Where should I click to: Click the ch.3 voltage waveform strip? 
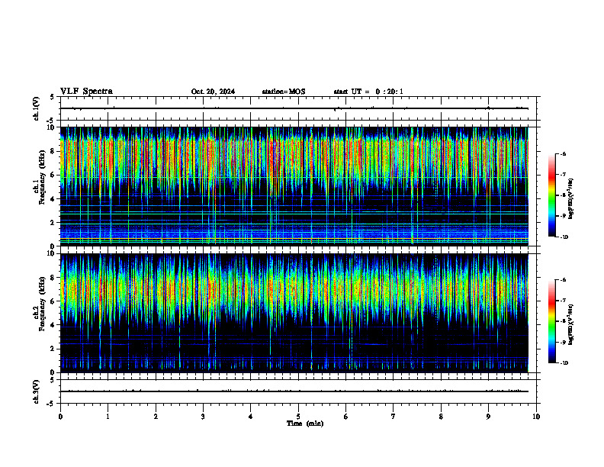(298, 391)
